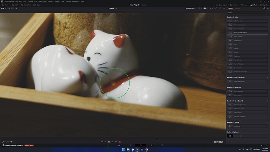Select the Contrast Pop effect

247,40
